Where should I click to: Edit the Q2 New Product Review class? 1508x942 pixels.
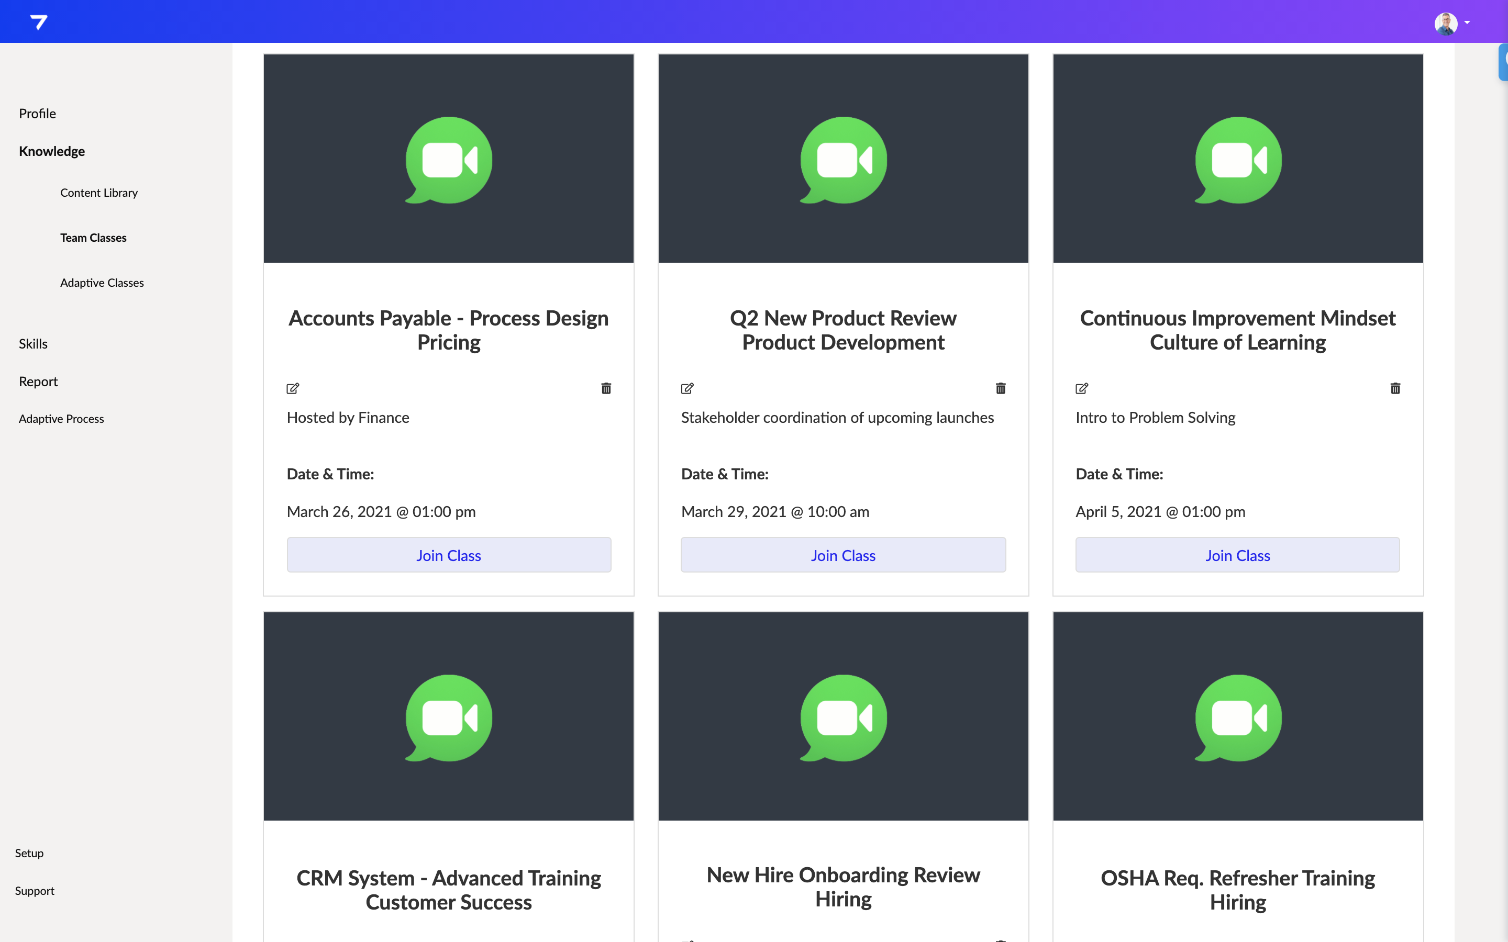(x=688, y=389)
